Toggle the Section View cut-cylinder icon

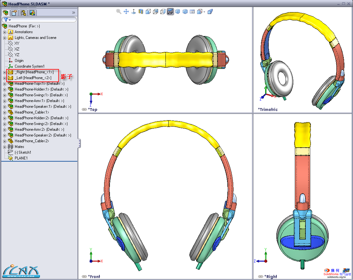click(x=141, y=12)
